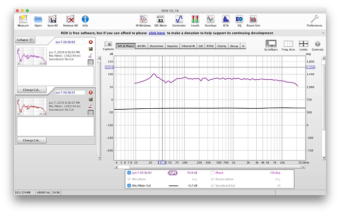Open the EQ window
Image resolution: width=340 pixels, height=215 pixels.
pos(239,19)
